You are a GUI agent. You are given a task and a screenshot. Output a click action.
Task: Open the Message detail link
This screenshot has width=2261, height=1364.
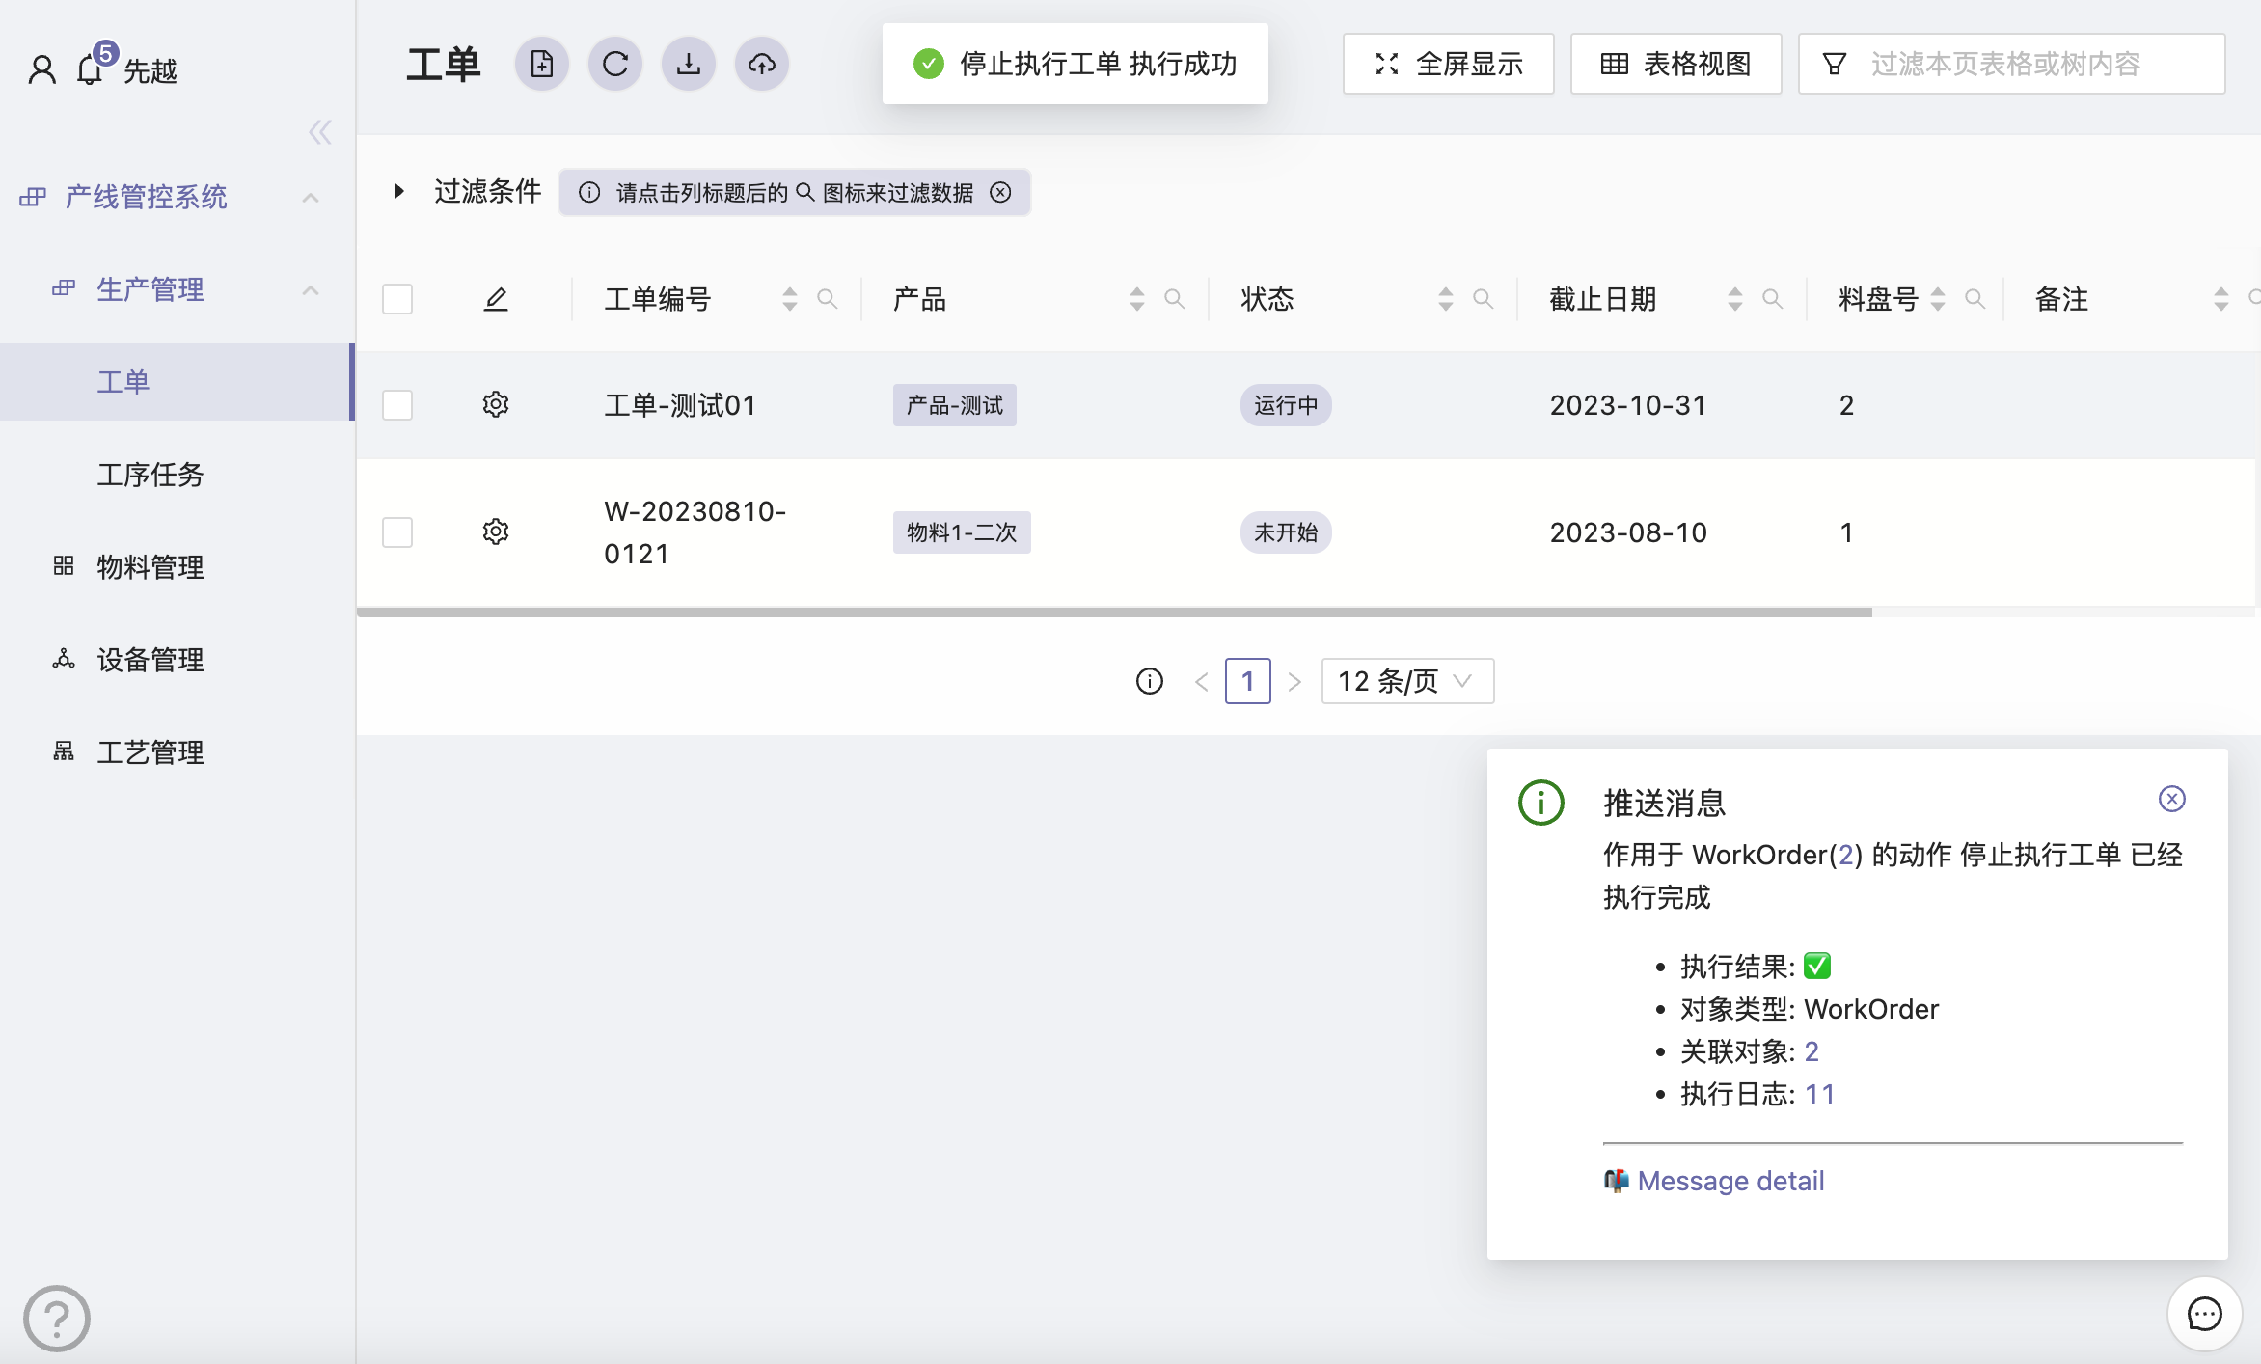pyautogui.click(x=1730, y=1181)
